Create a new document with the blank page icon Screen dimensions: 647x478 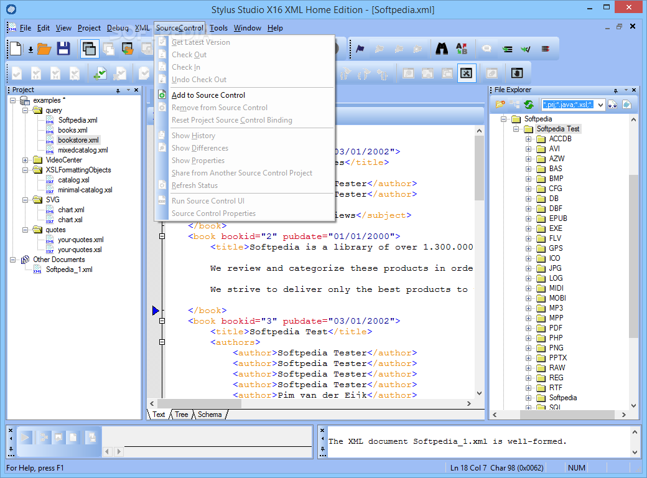[x=16, y=49]
